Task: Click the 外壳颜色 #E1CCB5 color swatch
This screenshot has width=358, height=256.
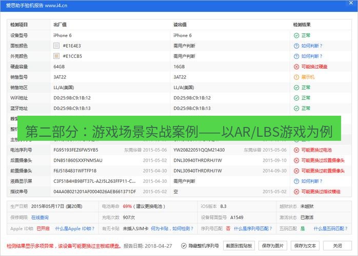Action: (56, 56)
